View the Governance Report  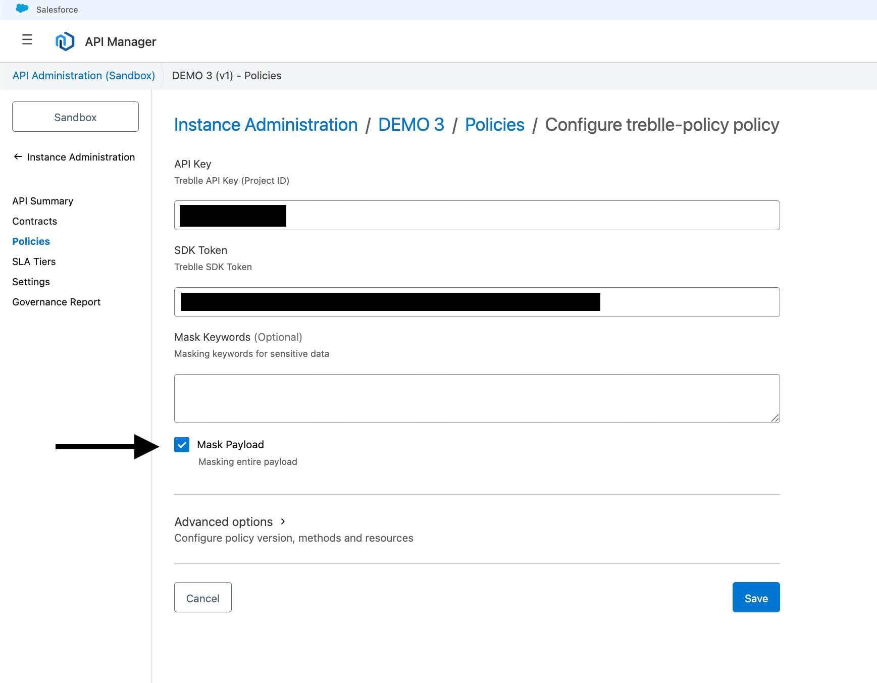[56, 302]
